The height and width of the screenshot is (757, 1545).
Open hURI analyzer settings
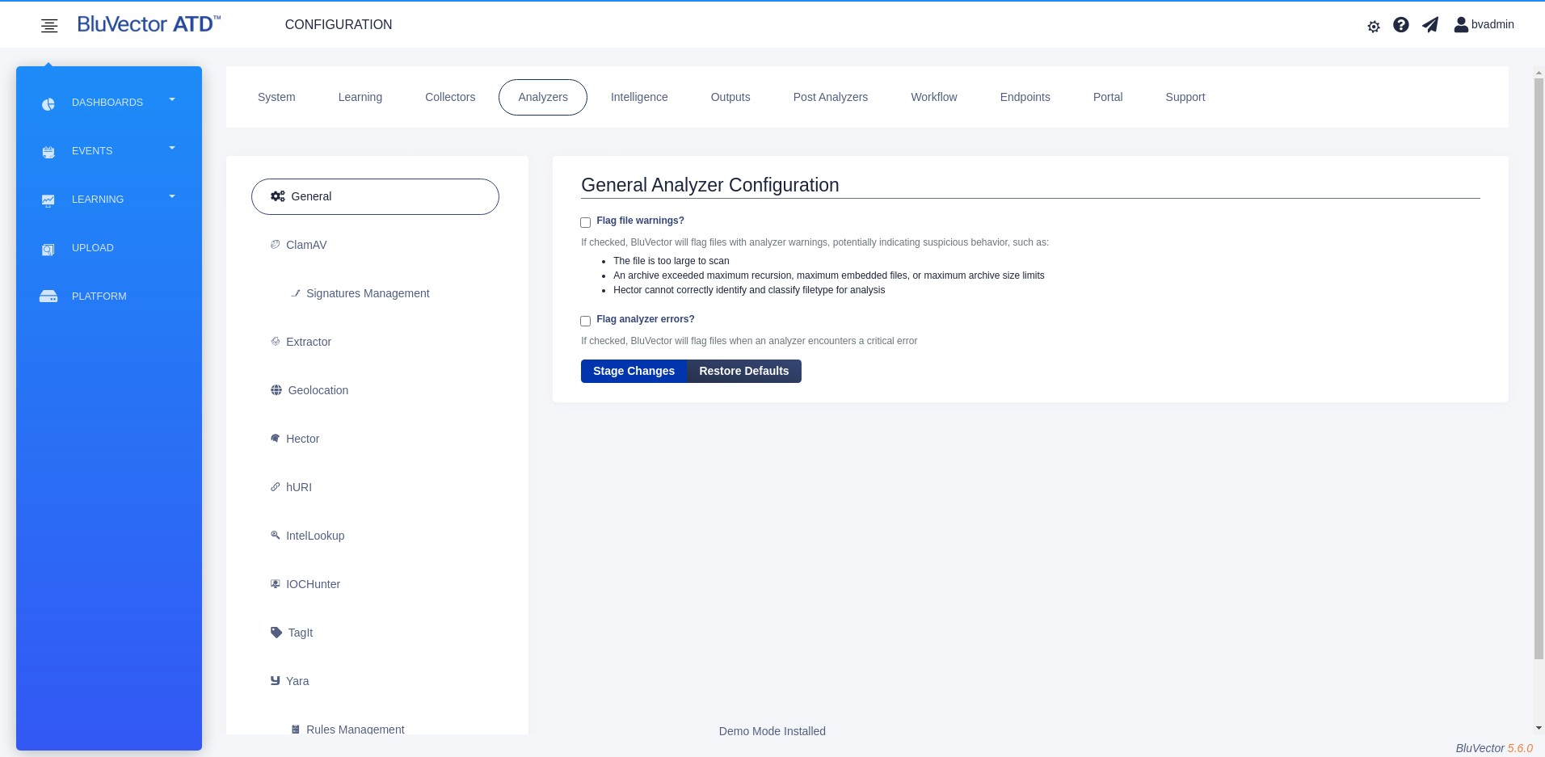[x=299, y=487]
